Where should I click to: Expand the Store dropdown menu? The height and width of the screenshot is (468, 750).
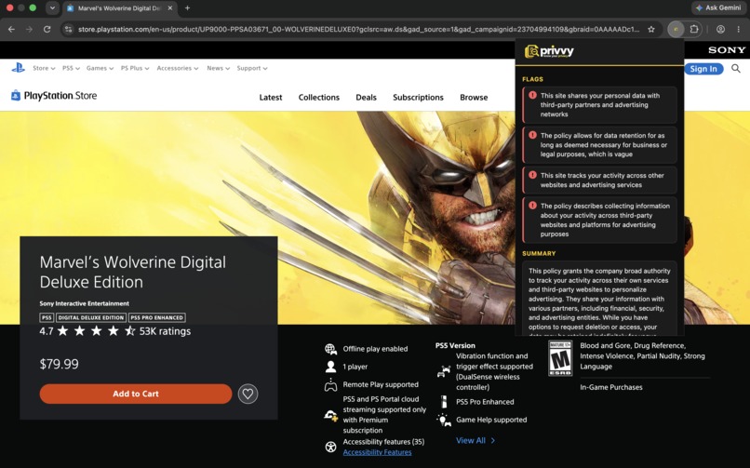coord(44,68)
